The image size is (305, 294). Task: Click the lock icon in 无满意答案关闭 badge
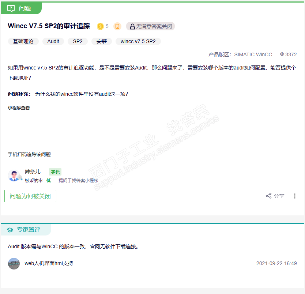point(132,26)
